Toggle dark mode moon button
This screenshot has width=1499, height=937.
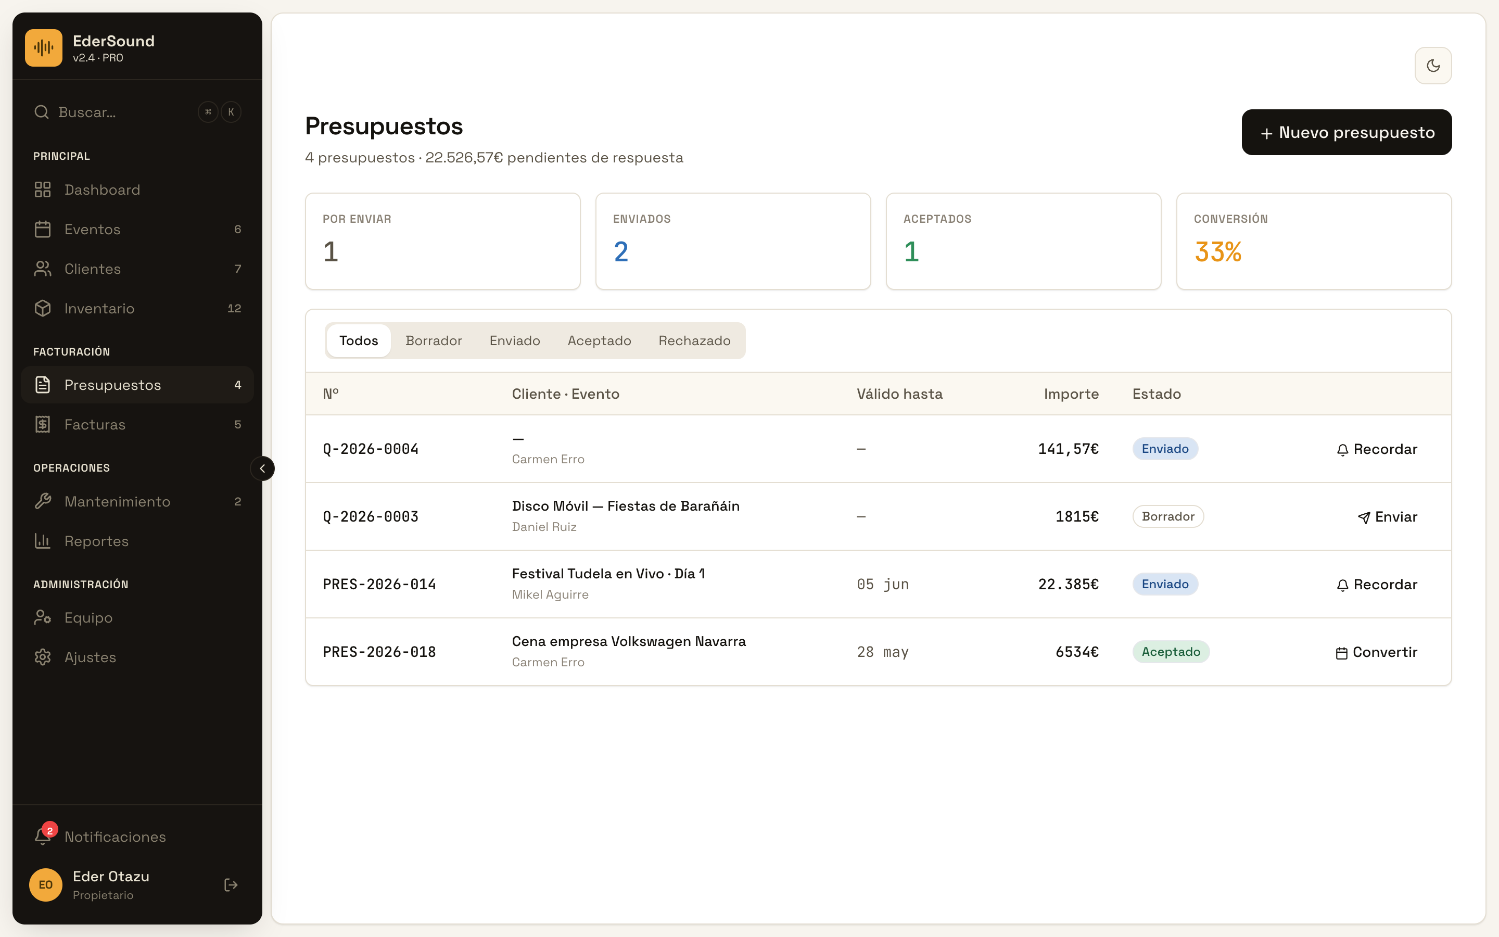pos(1433,66)
